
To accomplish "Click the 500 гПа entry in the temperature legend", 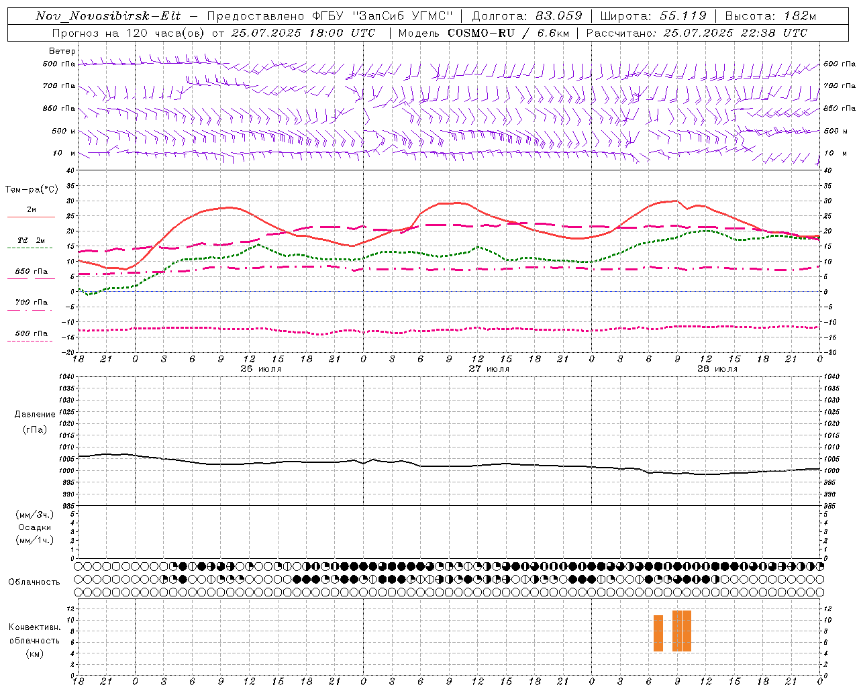I will tap(31, 333).
